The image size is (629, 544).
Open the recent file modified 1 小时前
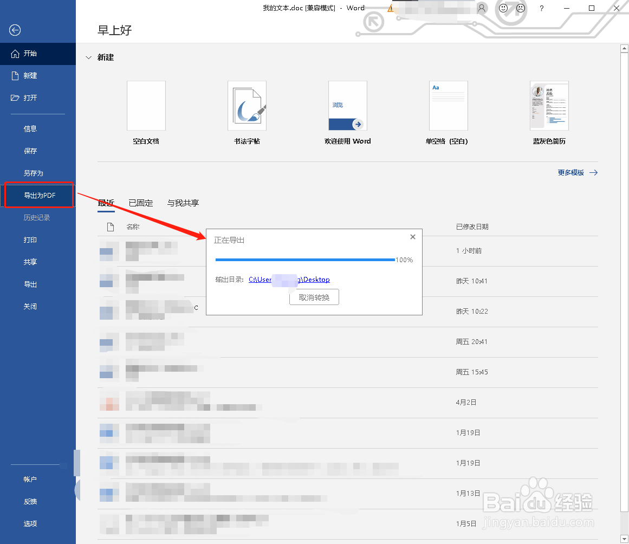coord(348,251)
